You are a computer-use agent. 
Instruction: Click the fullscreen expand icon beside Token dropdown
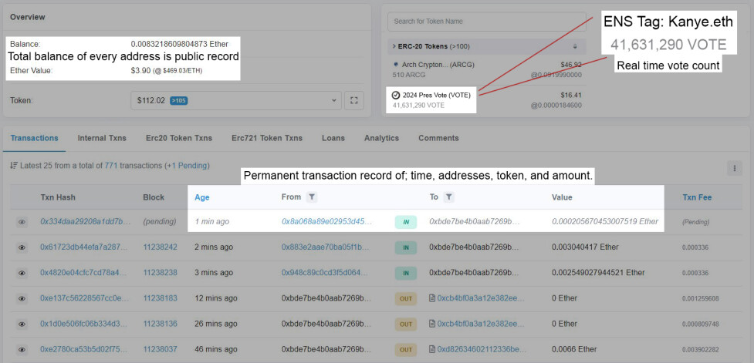[x=354, y=100]
